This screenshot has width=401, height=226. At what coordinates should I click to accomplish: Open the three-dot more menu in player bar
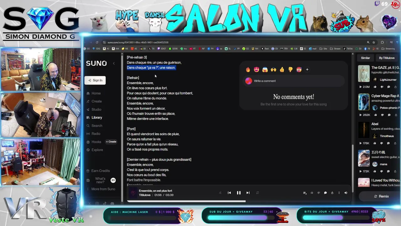(x=339, y=193)
